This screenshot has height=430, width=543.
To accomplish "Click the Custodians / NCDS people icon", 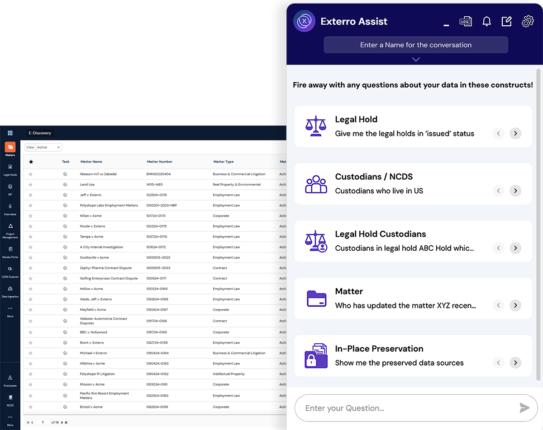I will tap(316, 184).
